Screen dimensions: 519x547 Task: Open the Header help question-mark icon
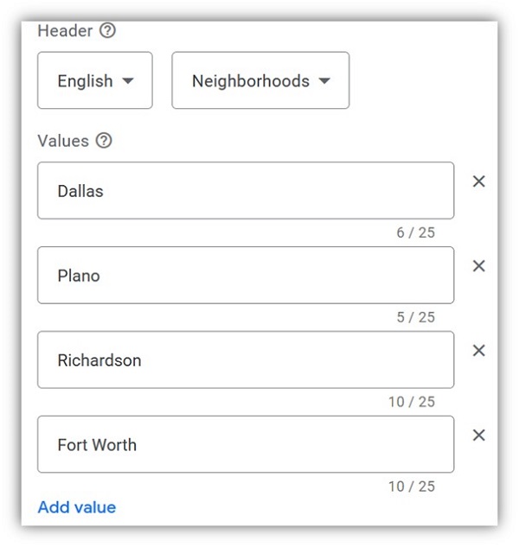[107, 30]
